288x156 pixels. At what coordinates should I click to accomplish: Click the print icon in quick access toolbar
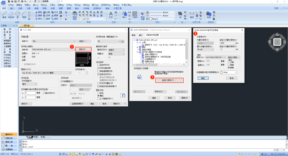tap(22, 1)
